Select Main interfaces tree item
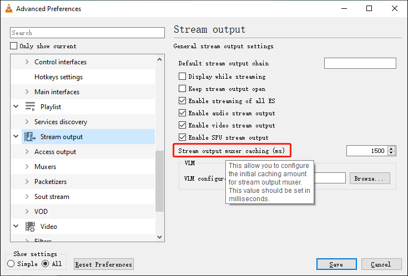 pos(57,92)
